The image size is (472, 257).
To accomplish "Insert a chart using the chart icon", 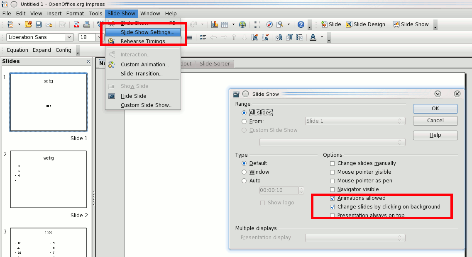I will coord(215,24).
